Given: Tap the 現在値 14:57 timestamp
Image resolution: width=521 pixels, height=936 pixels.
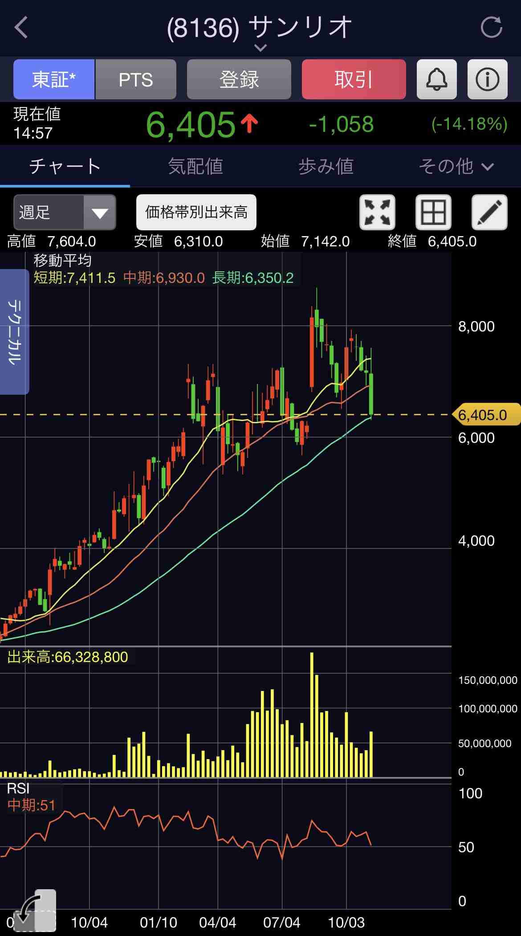Looking at the screenshot, I should (37, 123).
